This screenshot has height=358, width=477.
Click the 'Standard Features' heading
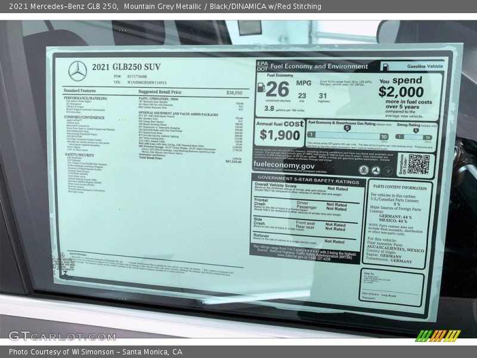79,91
